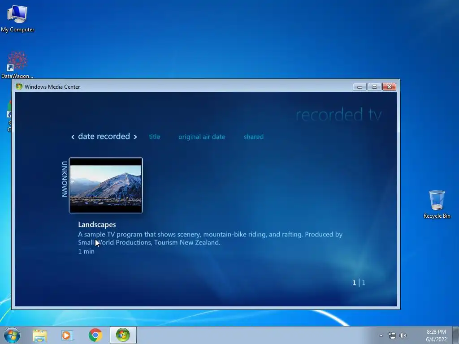The width and height of the screenshot is (459, 344).
Task: Click the taskbar clock showing 8:28 PM
Action: [x=436, y=335]
